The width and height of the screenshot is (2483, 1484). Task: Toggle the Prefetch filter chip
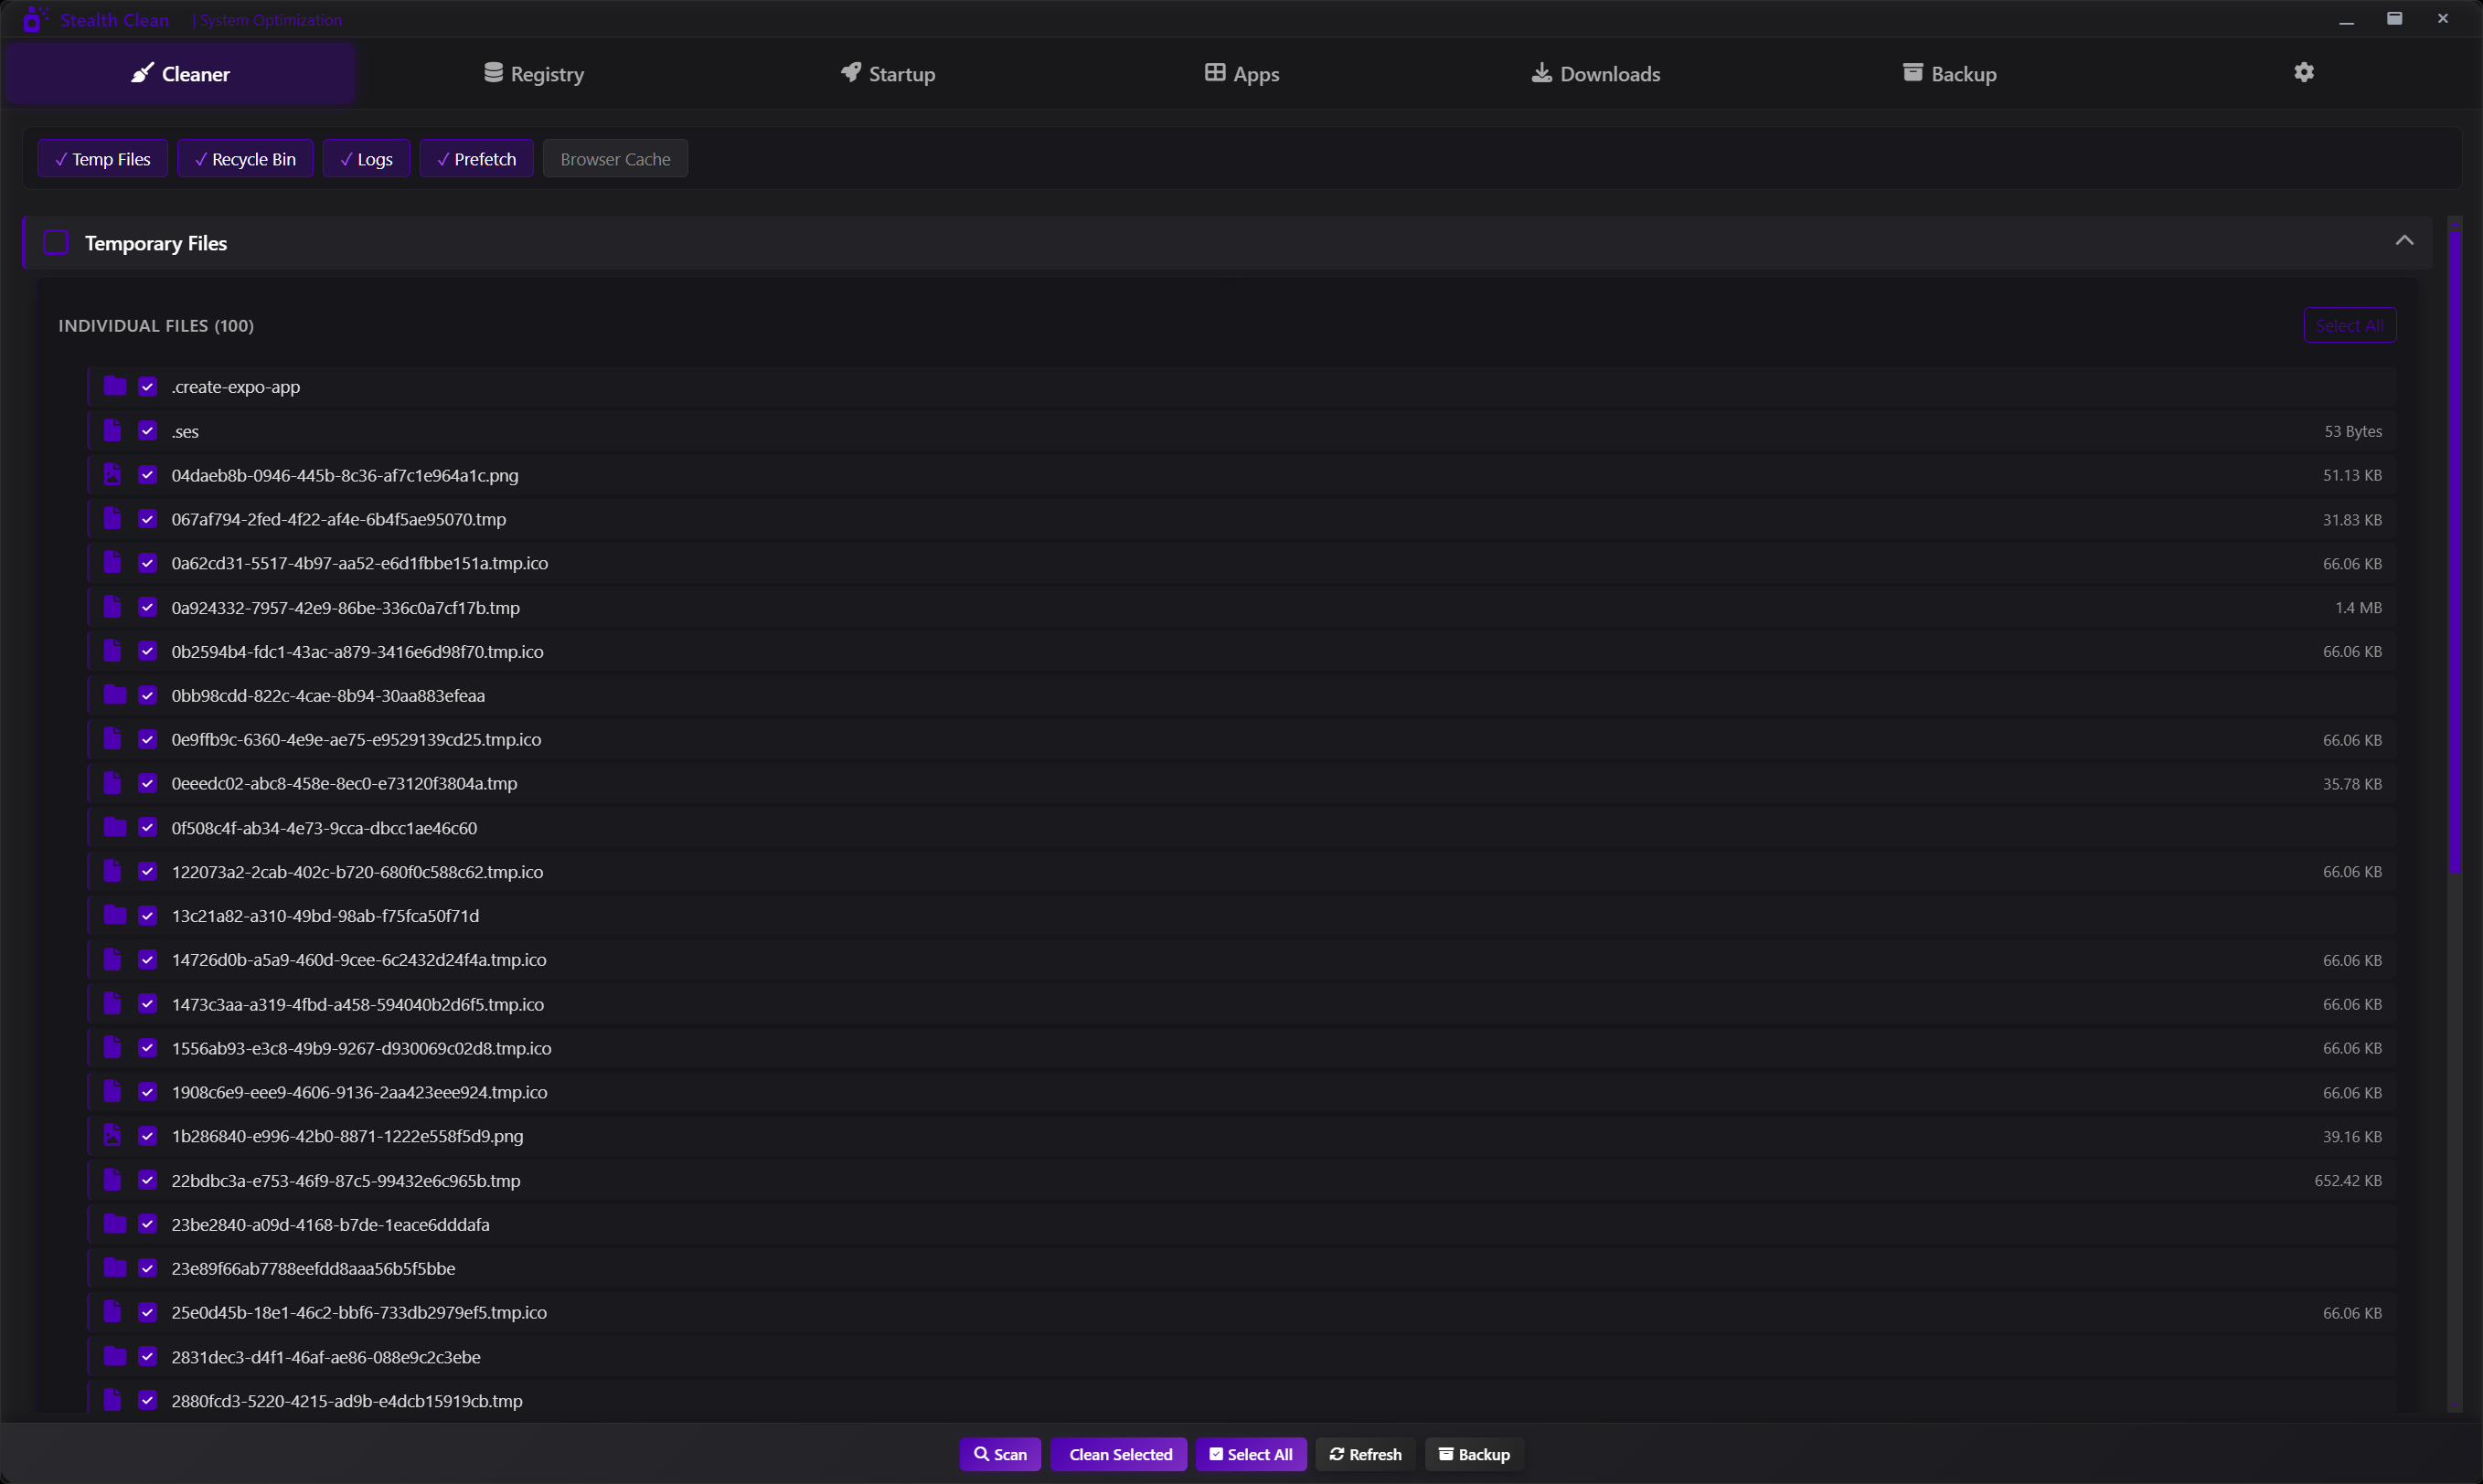coord(476,159)
